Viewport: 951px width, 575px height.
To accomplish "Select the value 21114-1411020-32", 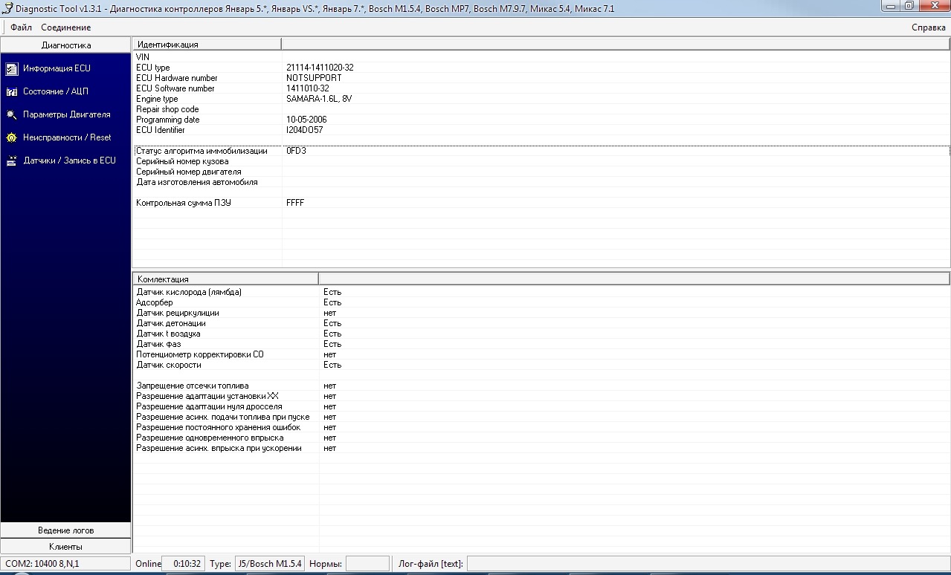I will coord(320,68).
